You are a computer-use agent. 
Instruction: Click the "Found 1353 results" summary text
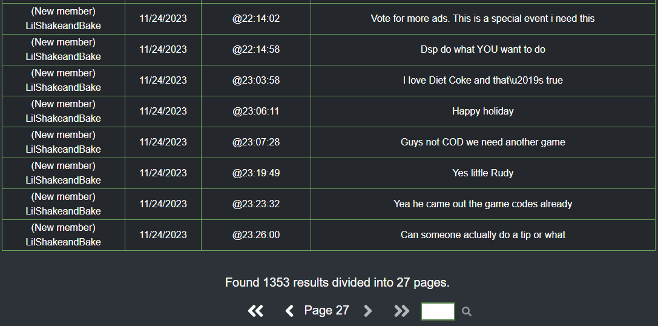click(337, 282)
